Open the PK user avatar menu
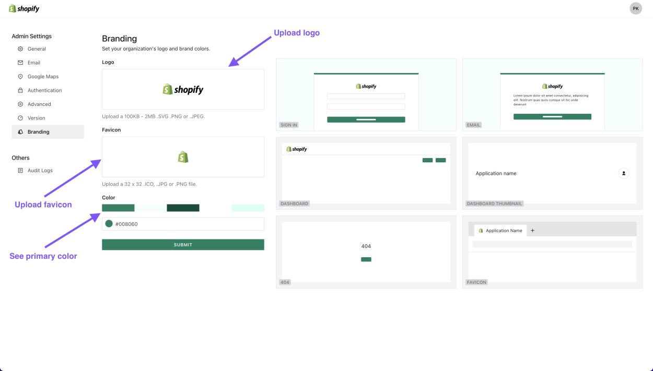Viewport: 653px width, 371px height. [636, 8]
